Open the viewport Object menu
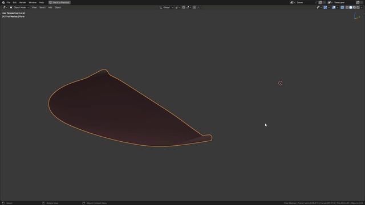This screenshot has width=365, height=205. point(58,7)
